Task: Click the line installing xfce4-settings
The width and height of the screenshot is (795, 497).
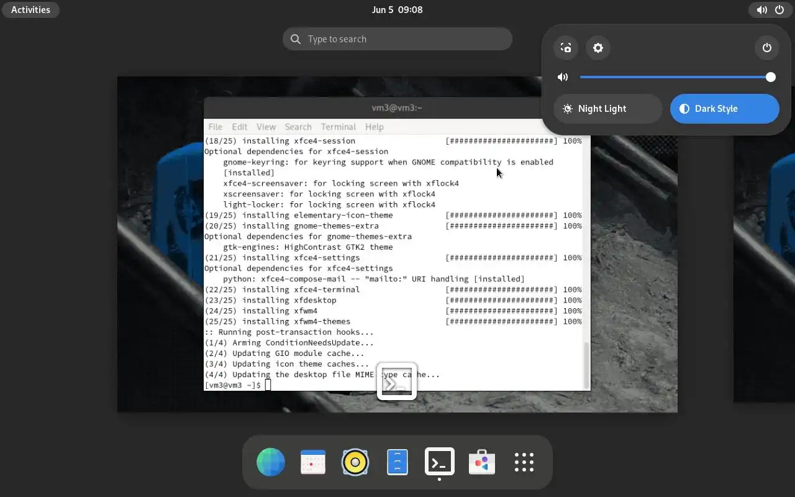Action: tap(393, 258)
